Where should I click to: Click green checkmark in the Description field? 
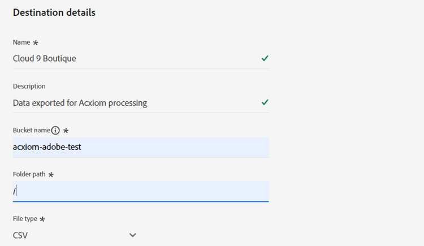[265, 102]
